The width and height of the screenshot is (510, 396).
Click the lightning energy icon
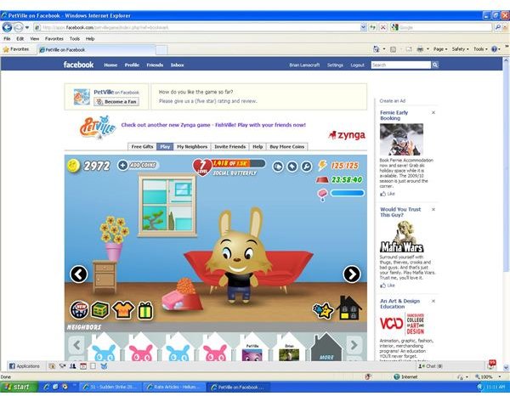322,165
